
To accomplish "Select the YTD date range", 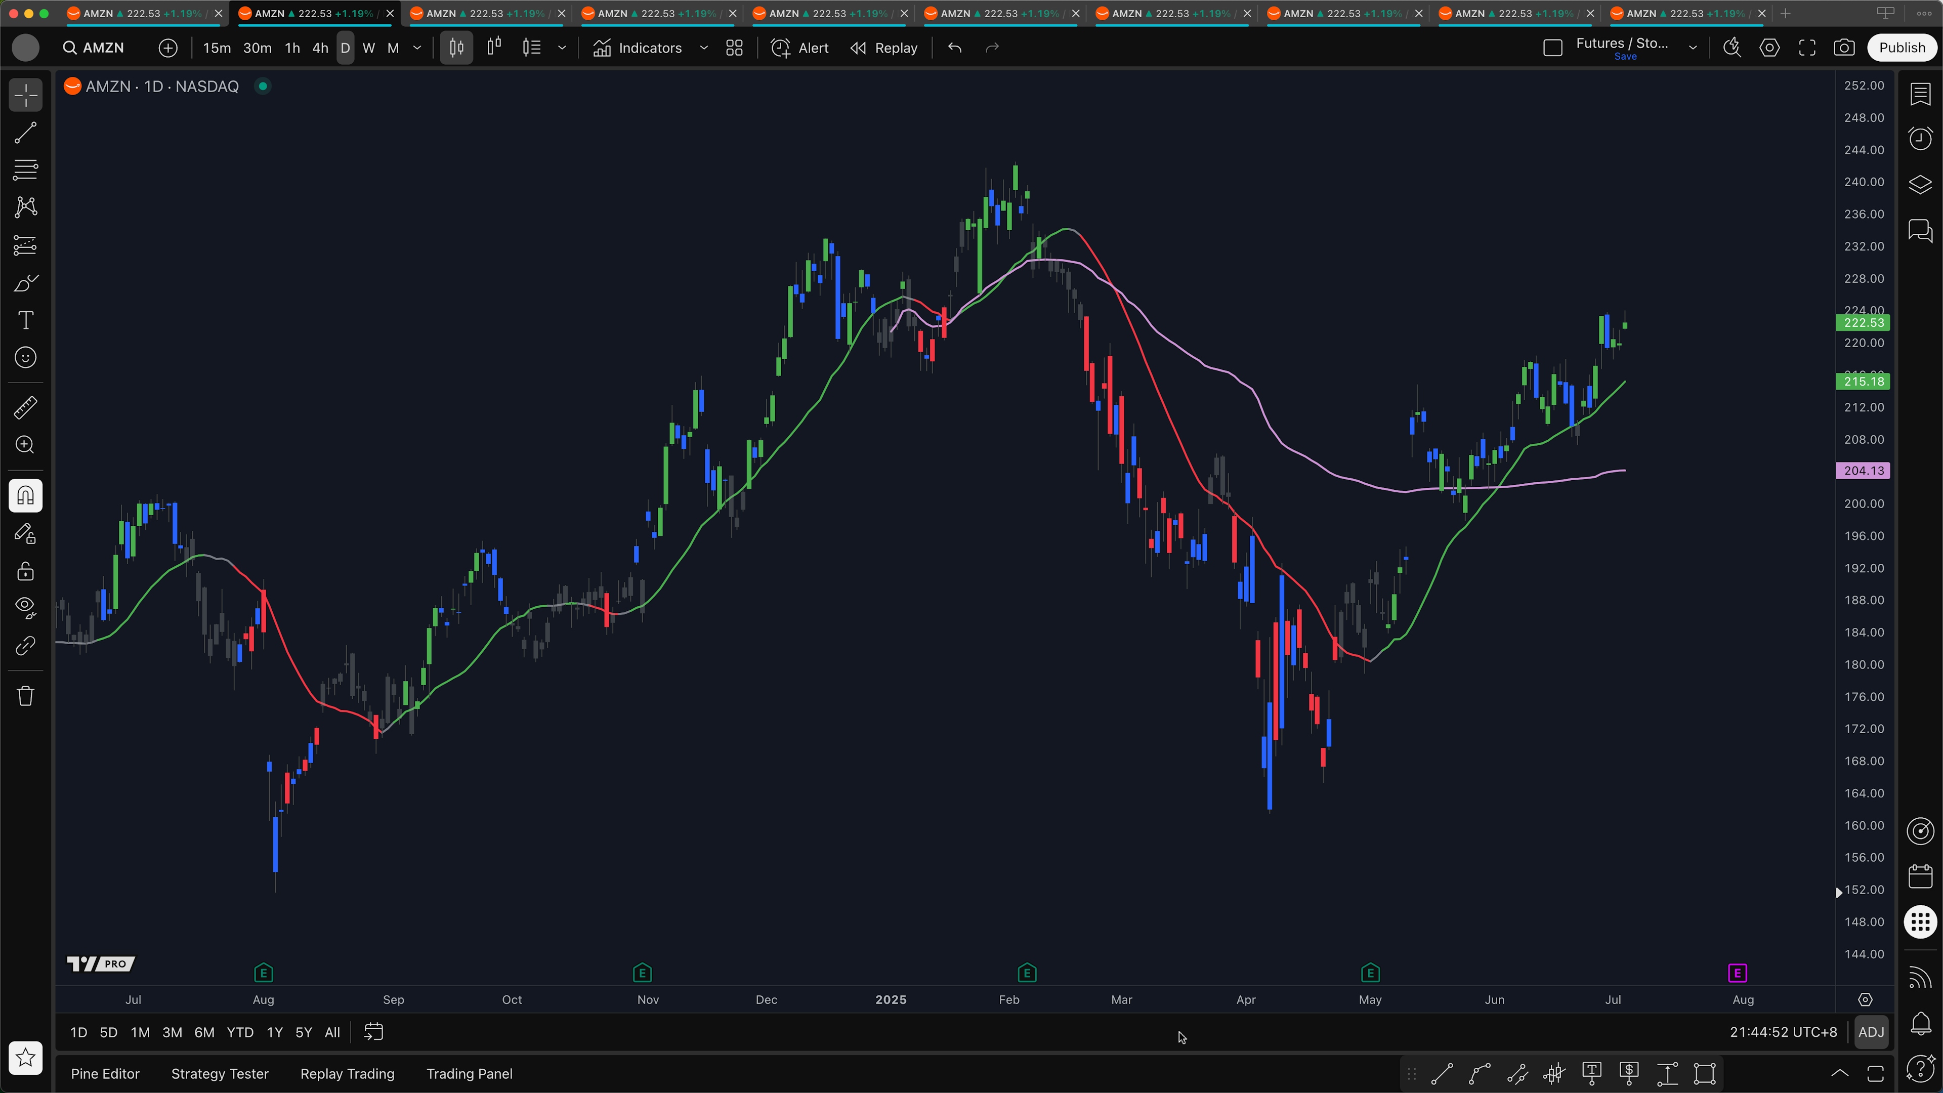I will click(x=240, y=1032).
